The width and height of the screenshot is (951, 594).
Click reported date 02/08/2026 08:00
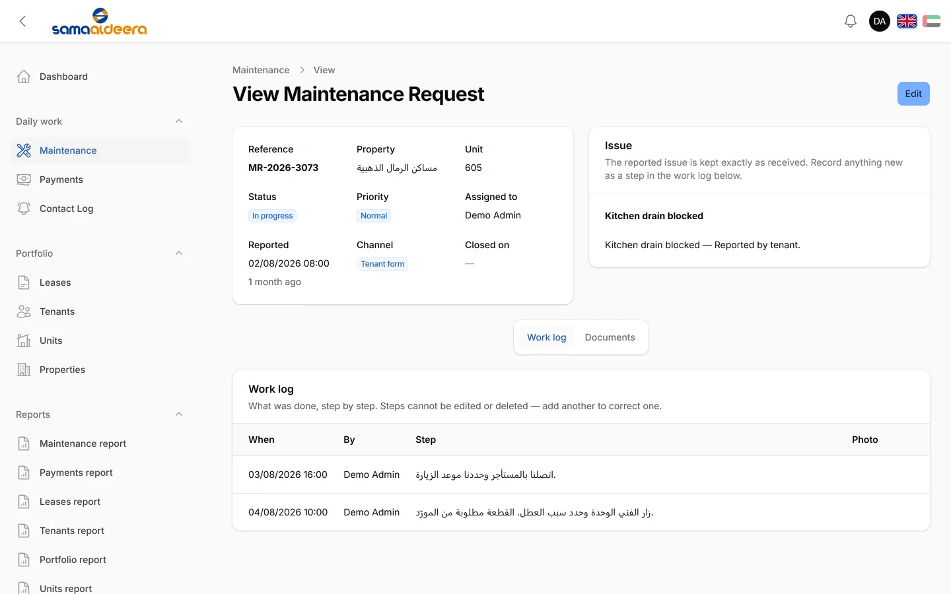(289, 263)
